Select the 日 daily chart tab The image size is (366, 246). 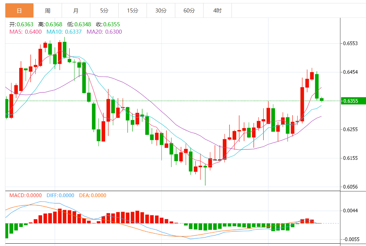tap(19, 11)
